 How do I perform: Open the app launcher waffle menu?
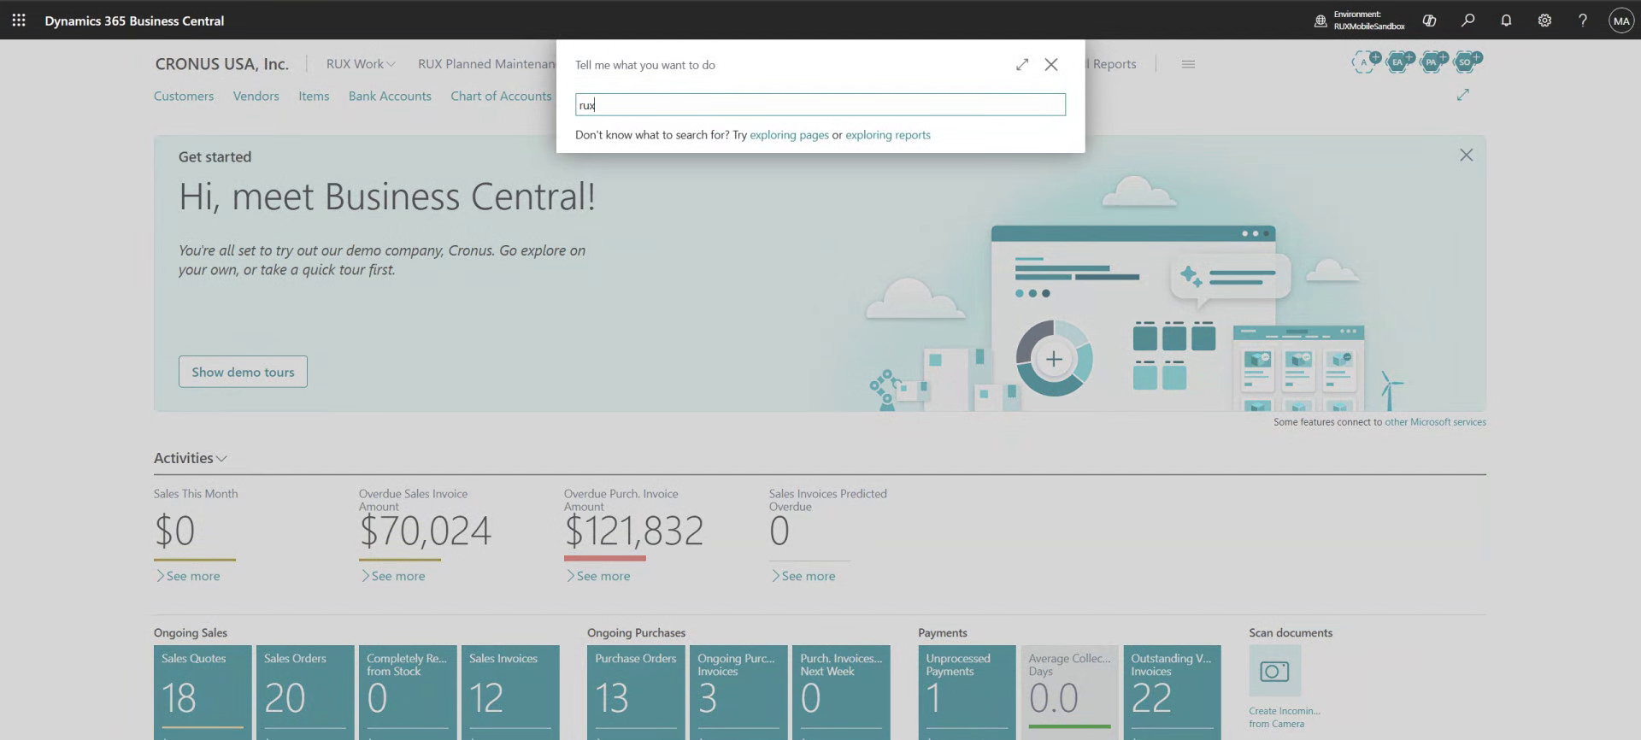19,21
